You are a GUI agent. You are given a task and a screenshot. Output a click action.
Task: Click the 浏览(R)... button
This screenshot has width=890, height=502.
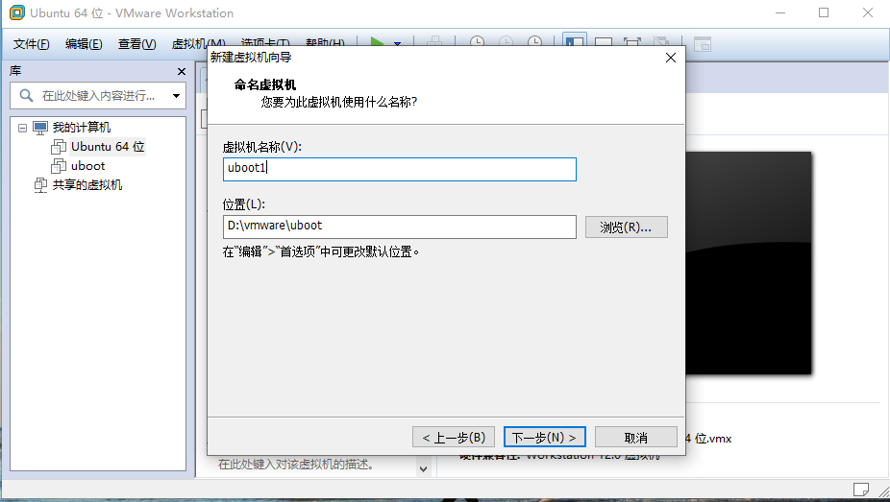(626, 227)
